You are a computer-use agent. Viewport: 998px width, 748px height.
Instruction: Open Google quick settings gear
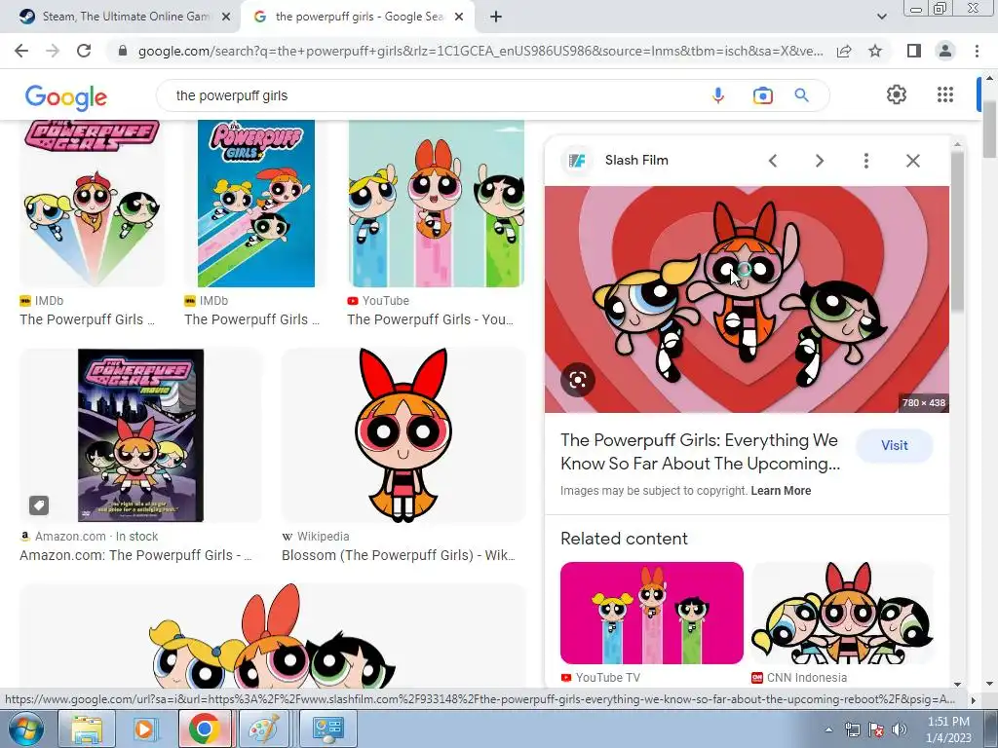pos(897,94)
